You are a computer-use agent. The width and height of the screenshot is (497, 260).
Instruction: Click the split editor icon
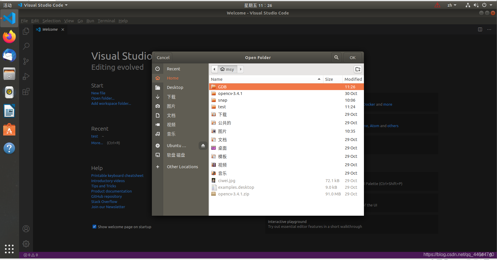point(480,30)
